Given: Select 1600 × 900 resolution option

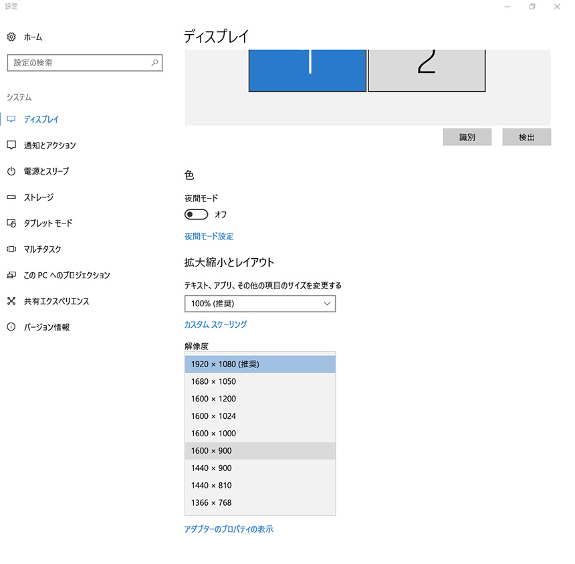Looking at the screenshot, I should [259, 451].
